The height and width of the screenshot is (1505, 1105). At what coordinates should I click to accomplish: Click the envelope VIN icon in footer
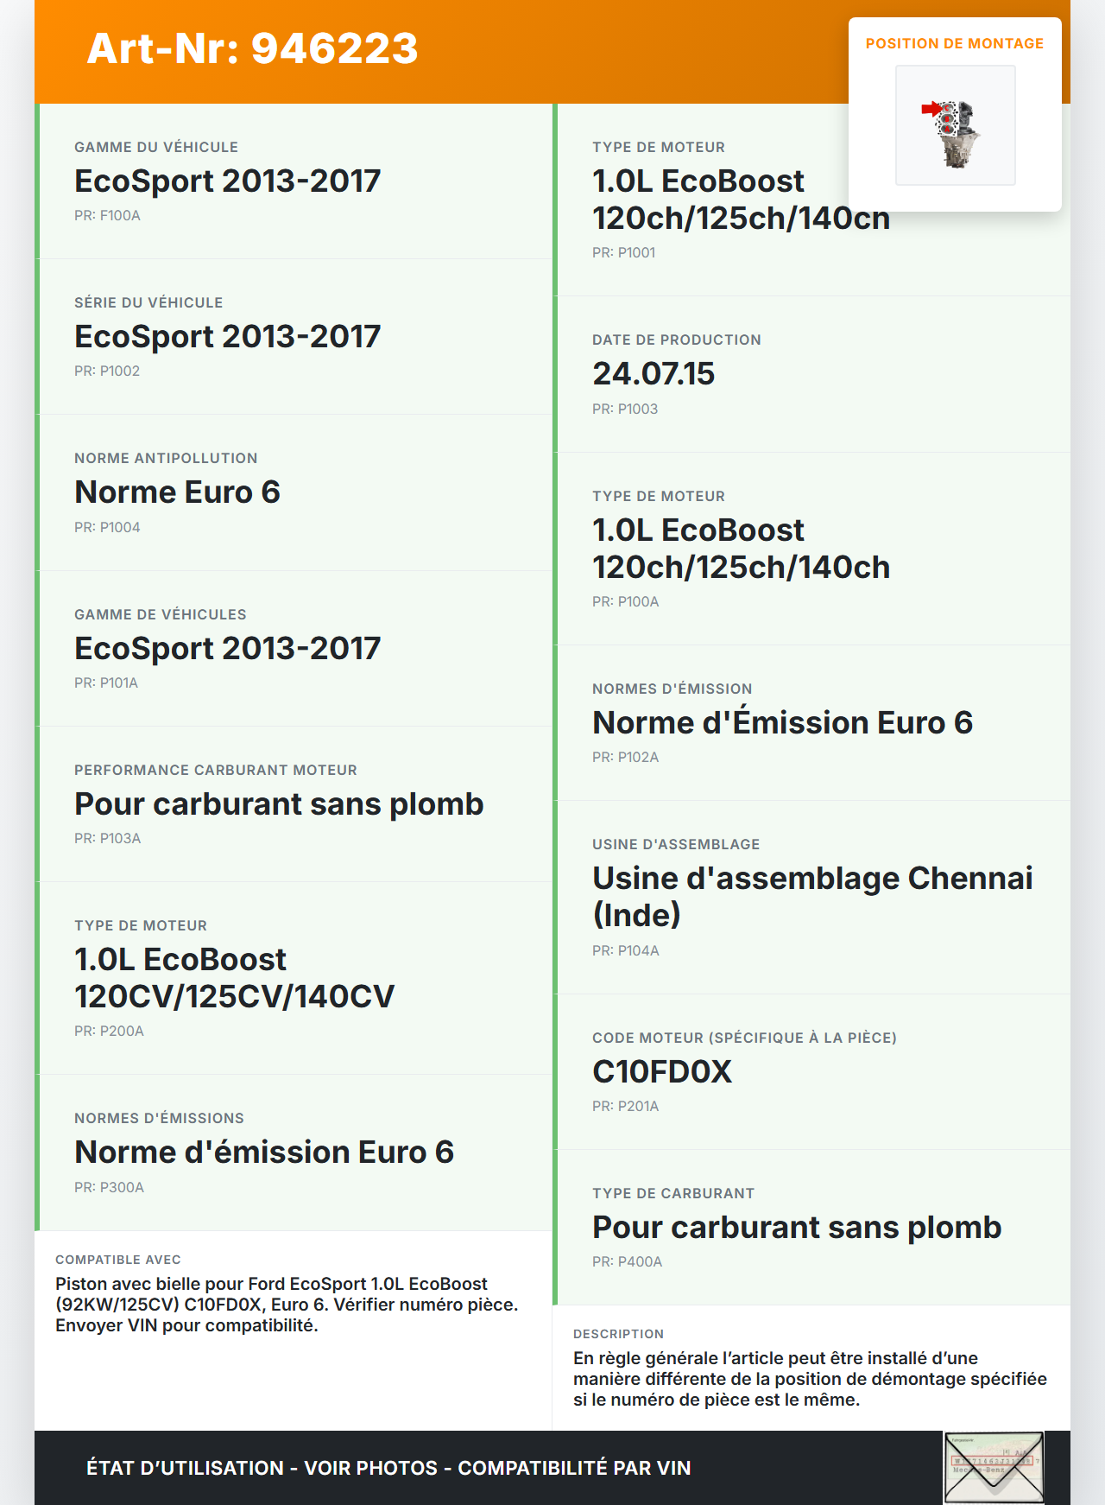[x=994, y=1467]
